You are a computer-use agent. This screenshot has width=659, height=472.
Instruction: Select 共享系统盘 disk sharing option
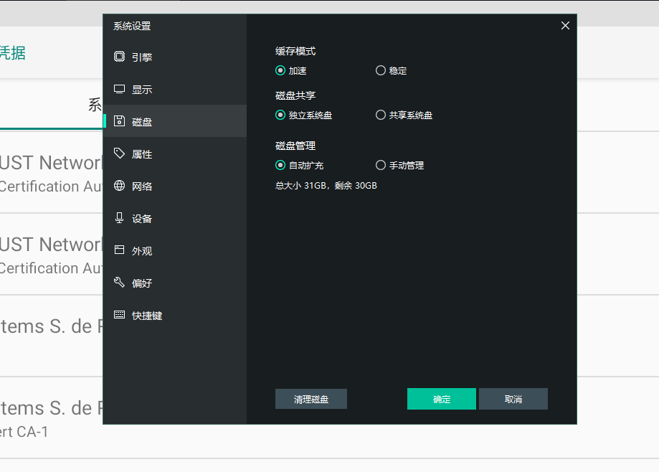[x=380, y=115]
